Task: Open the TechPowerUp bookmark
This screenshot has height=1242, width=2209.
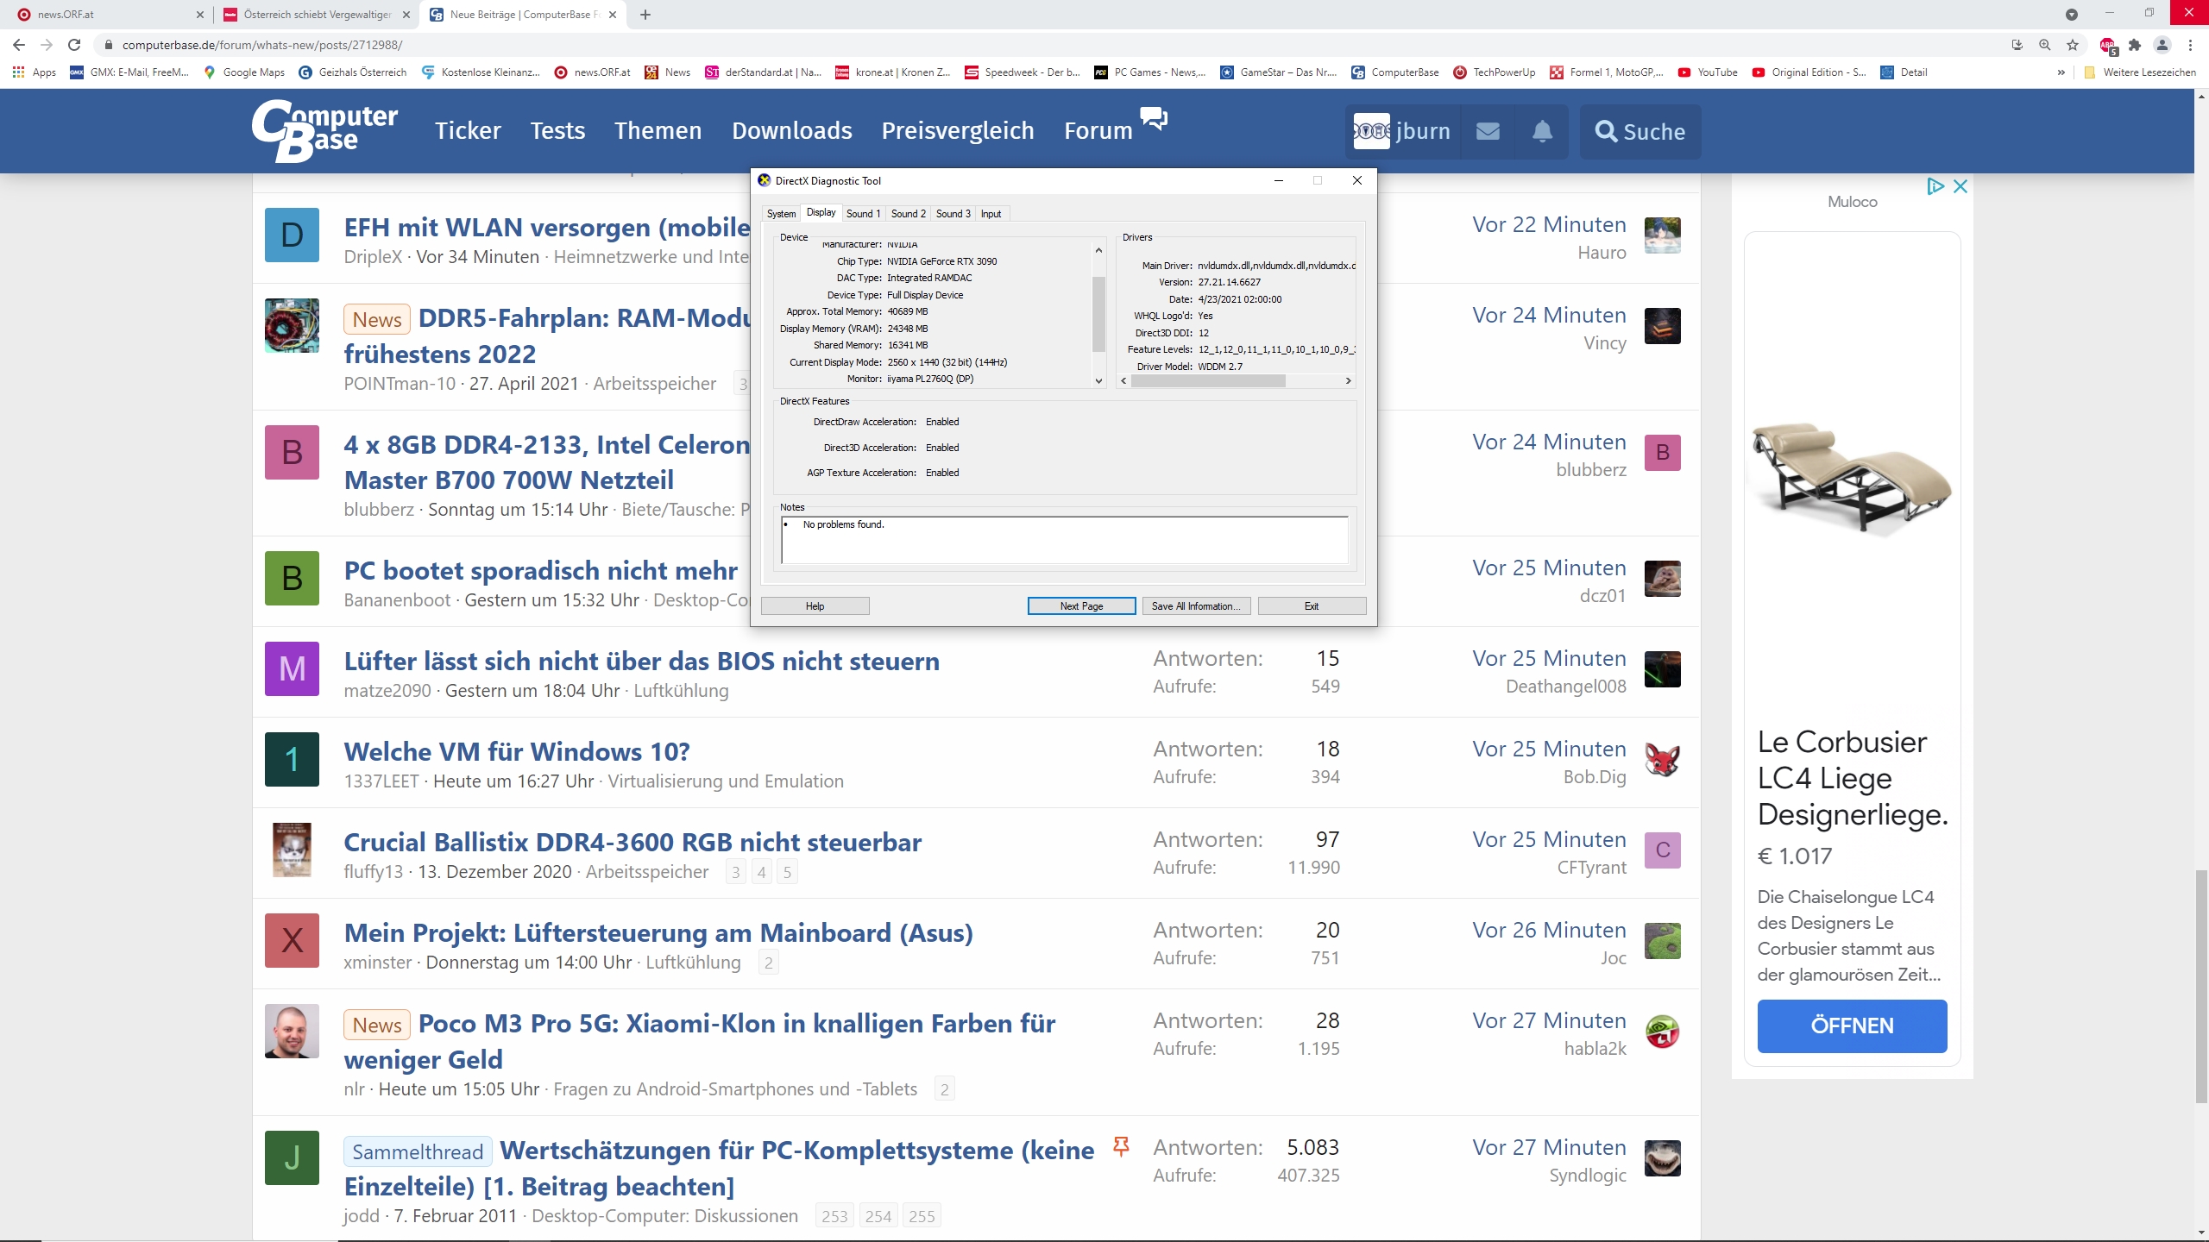Action: coord(1495,72)
